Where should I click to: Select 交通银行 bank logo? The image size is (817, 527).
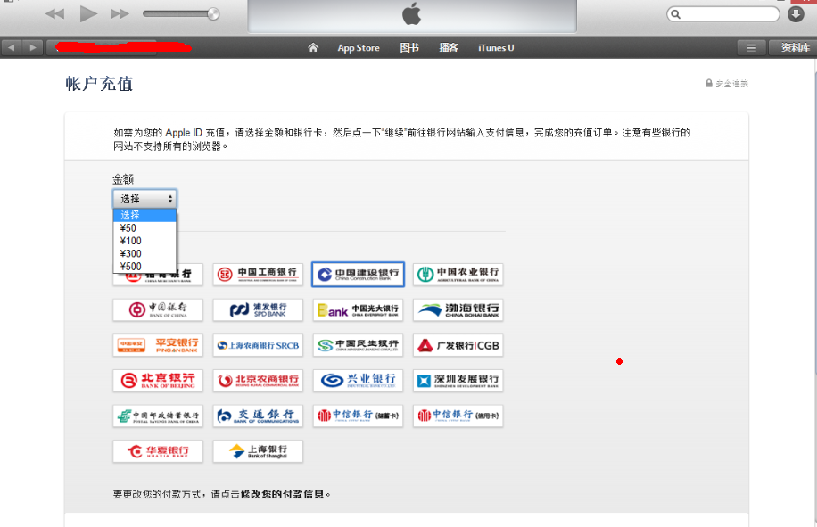click(x=258, y=416)
